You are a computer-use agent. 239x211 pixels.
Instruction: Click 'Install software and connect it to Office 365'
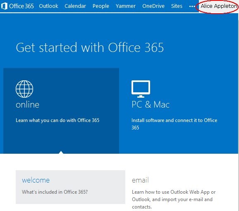pyautogui.click(x=174, y=124)
